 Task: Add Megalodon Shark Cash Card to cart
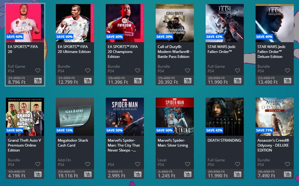88,174
